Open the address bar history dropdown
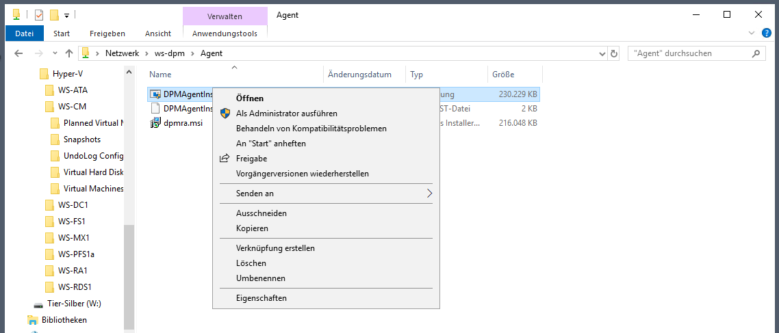779x333 pixels. click(x=602, y=53)
